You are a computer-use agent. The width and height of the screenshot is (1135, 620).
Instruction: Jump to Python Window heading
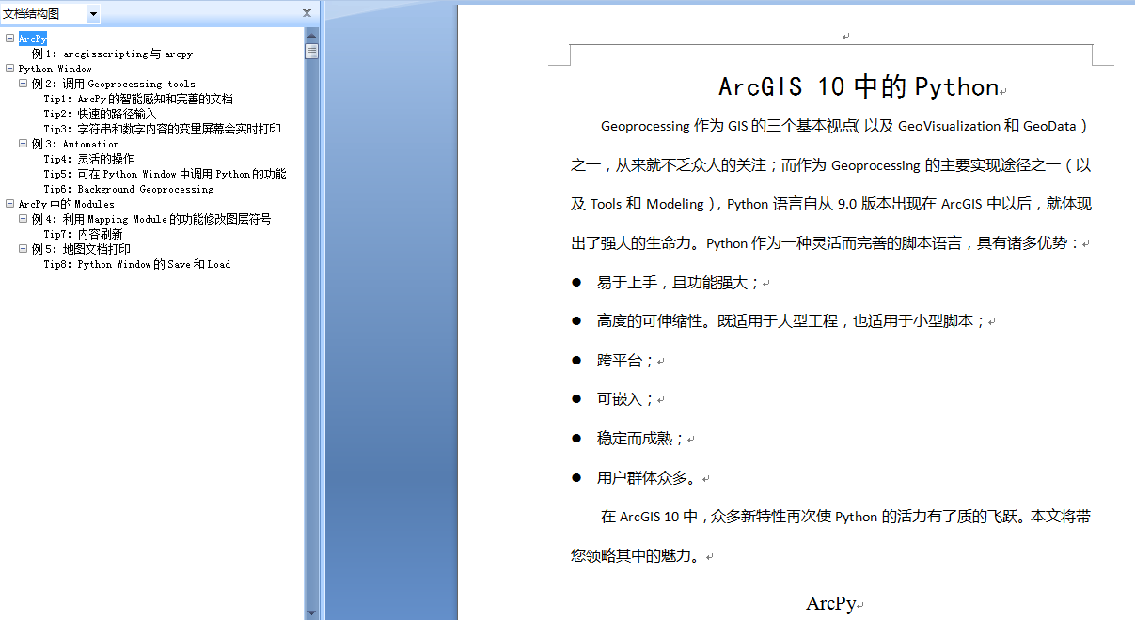[x=55, y=69]
